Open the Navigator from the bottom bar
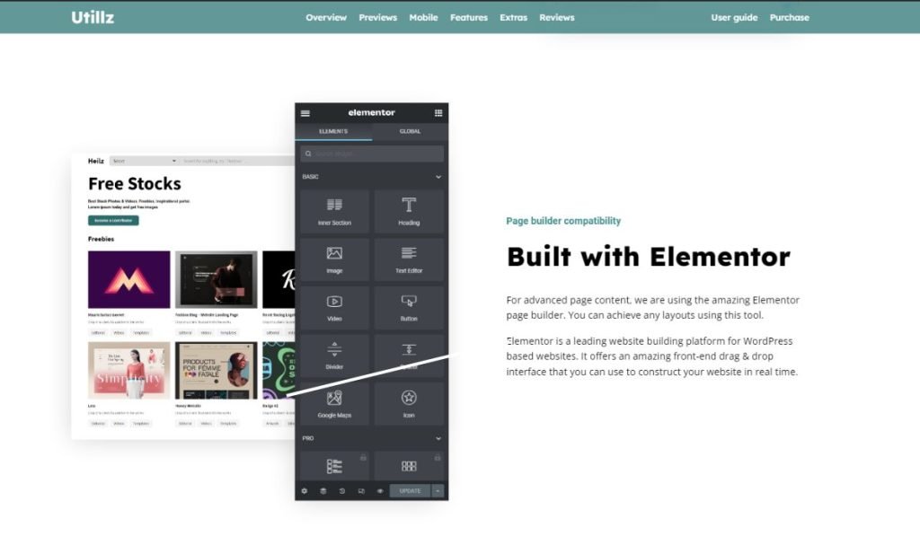The width and height of the screenshot is (920, 536). (324, 491)
